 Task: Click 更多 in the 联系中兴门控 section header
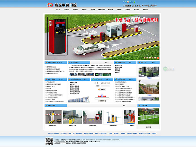point(131,62)
